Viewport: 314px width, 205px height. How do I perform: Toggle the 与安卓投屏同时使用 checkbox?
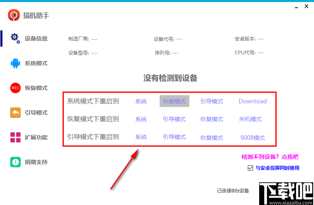pos(250,168)
